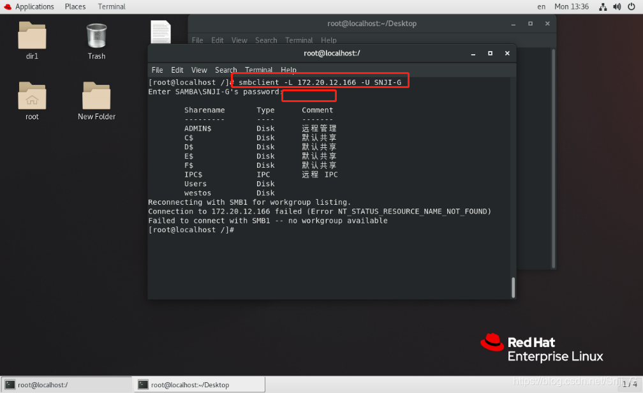
Task: Open Search menu in front terminal
Action: click(x=226, y=70)
